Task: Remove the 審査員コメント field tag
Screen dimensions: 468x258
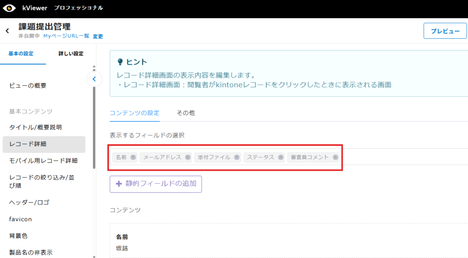Action: pyautogui.click(x=335, y=157)
